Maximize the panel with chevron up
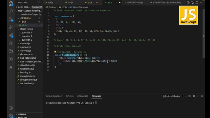210x118 pixels. point(198,96)
